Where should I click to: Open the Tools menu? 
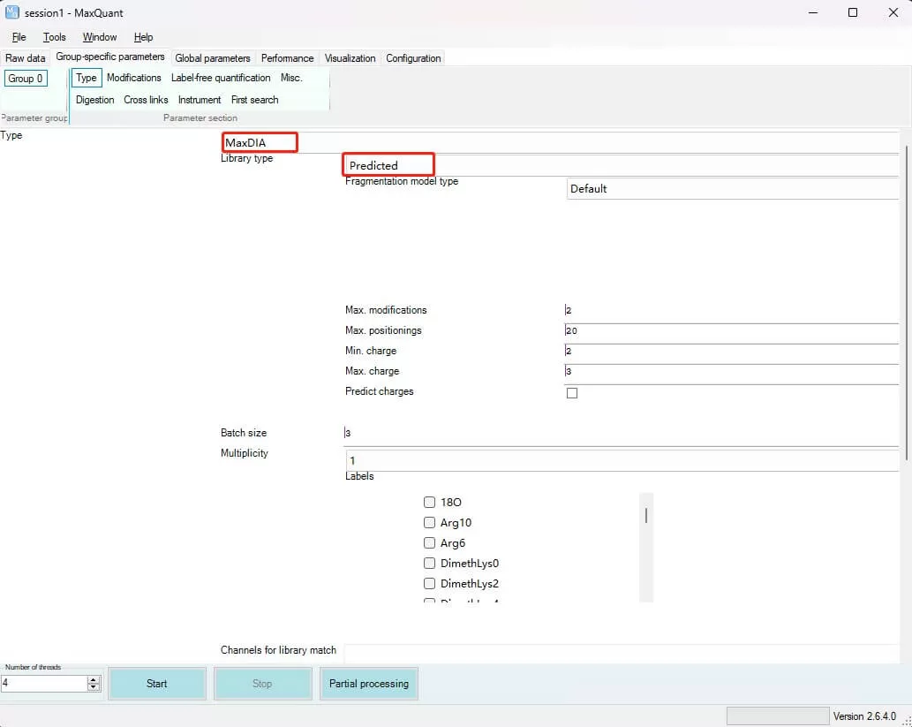point(55,37)
